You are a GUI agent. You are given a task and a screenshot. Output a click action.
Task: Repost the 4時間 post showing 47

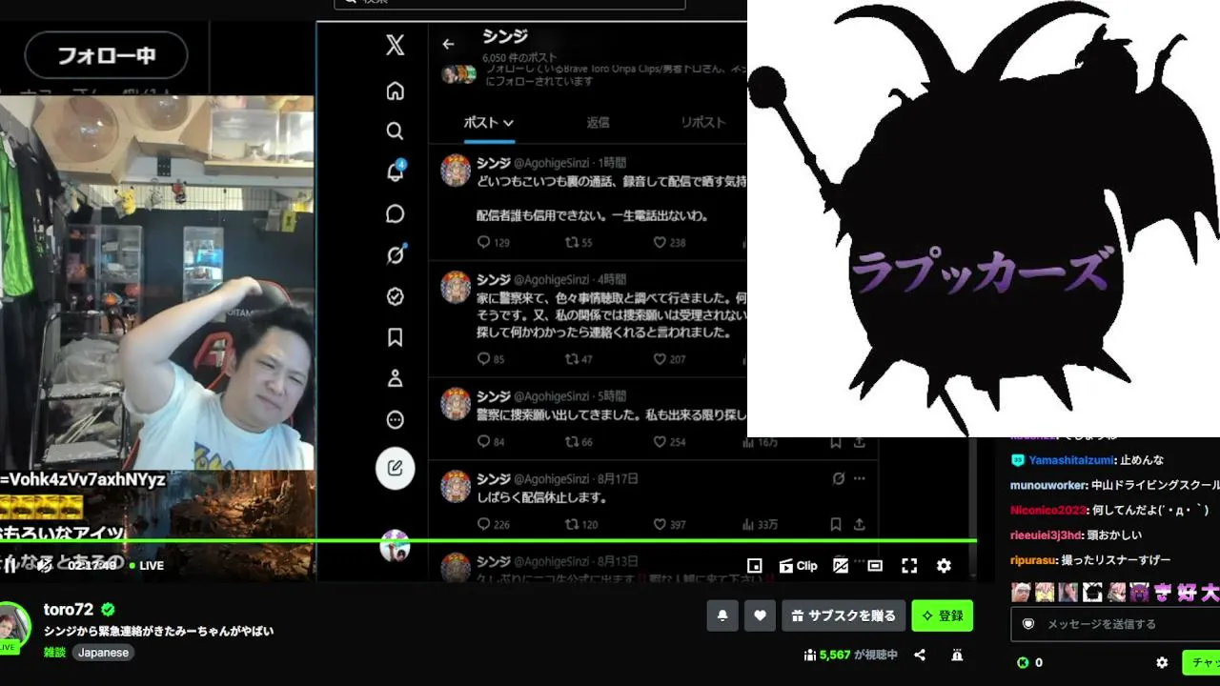pos(579,359)
